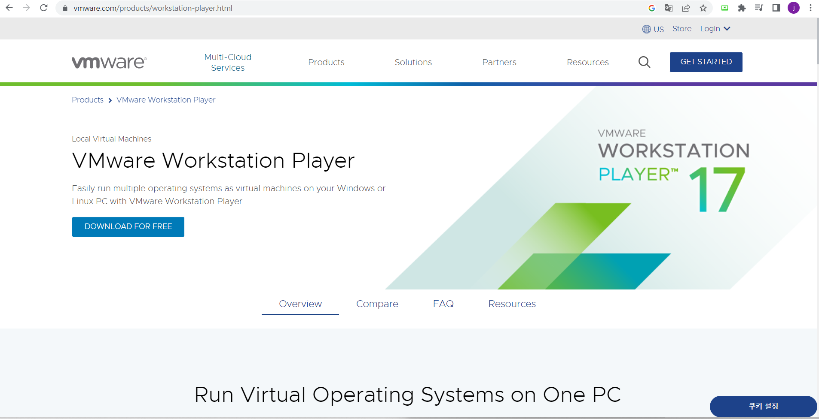Click the 'Local Virtual Machines' text
This screenshot has height=419, width=819.
(x=112, y=139)
